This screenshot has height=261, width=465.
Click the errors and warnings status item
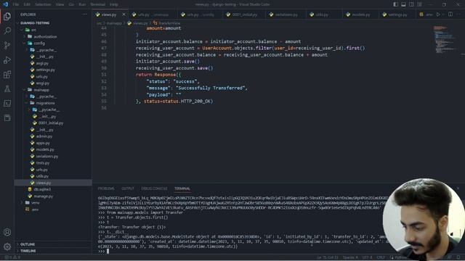click(12, 257)
